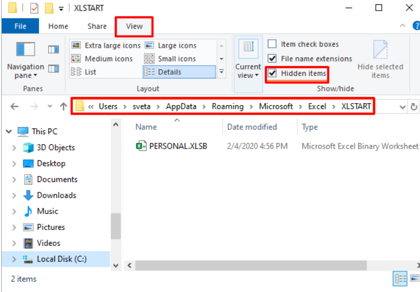Click Roaming in the address path

tap(228, 106)
